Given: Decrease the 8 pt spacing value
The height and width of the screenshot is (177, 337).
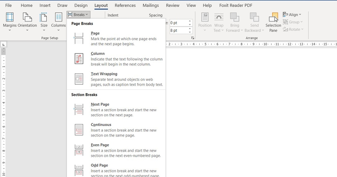Looking at the screenshot, I should click(x=190, y=32).
